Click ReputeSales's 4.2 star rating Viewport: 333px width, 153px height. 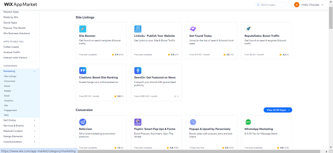click(x=284, y=55)
